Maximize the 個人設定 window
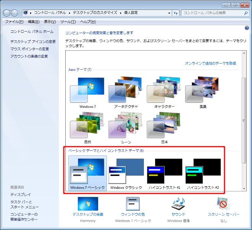 (235, 5)
